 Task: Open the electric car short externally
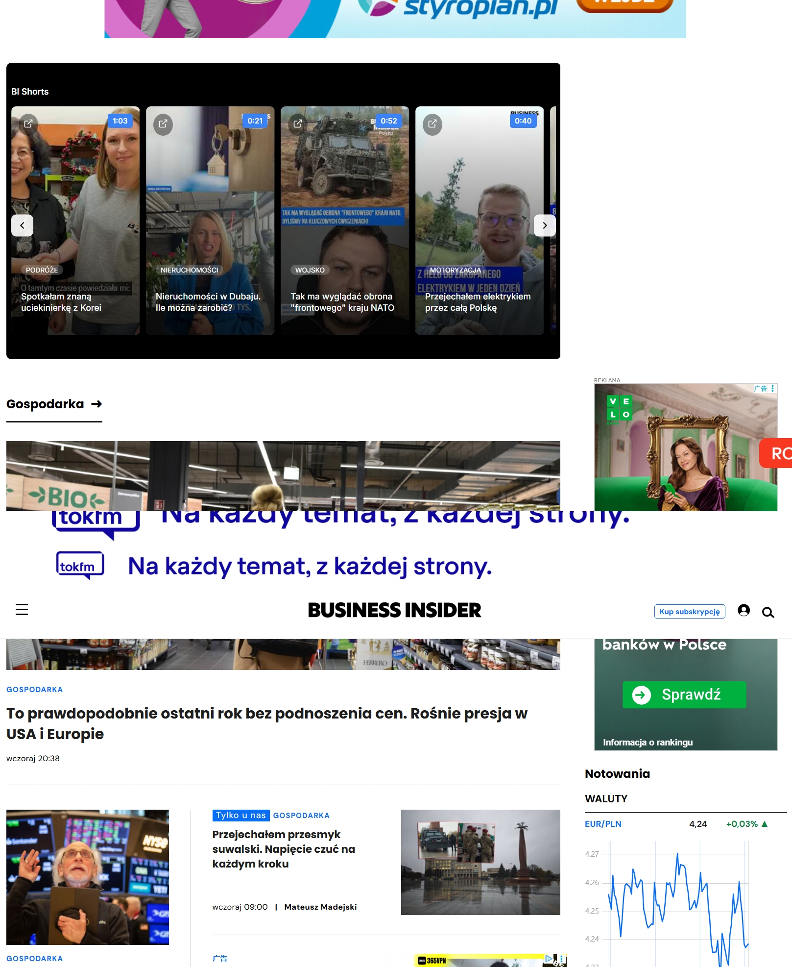pyautogui.click(x=432, y=124)
